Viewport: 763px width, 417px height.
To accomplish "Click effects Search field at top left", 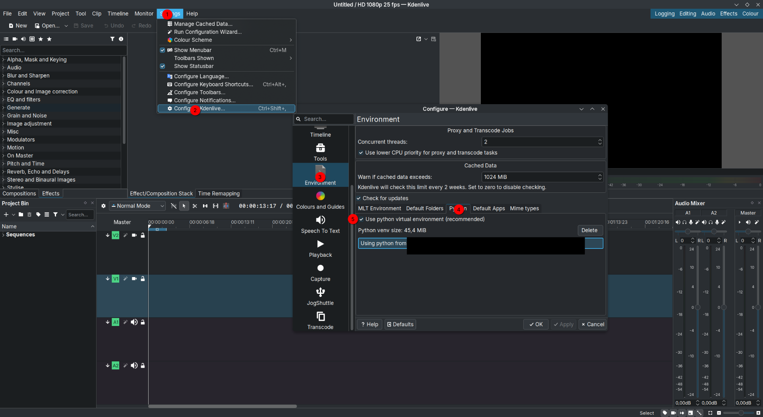I will coord(64,50).
